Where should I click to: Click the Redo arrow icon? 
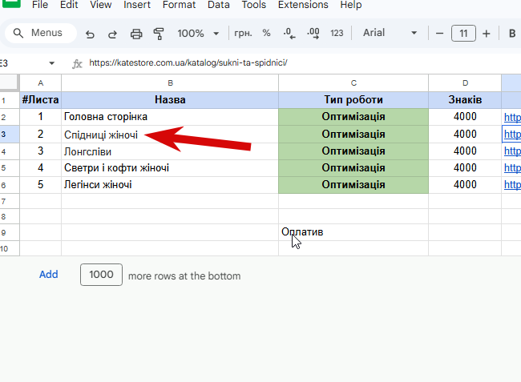(x=113, y=34)
